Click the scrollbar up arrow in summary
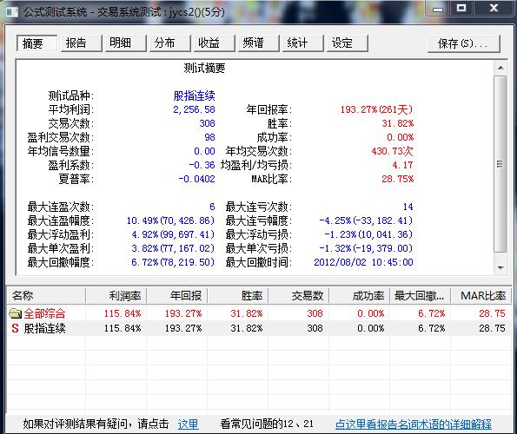 pos(500,68)
